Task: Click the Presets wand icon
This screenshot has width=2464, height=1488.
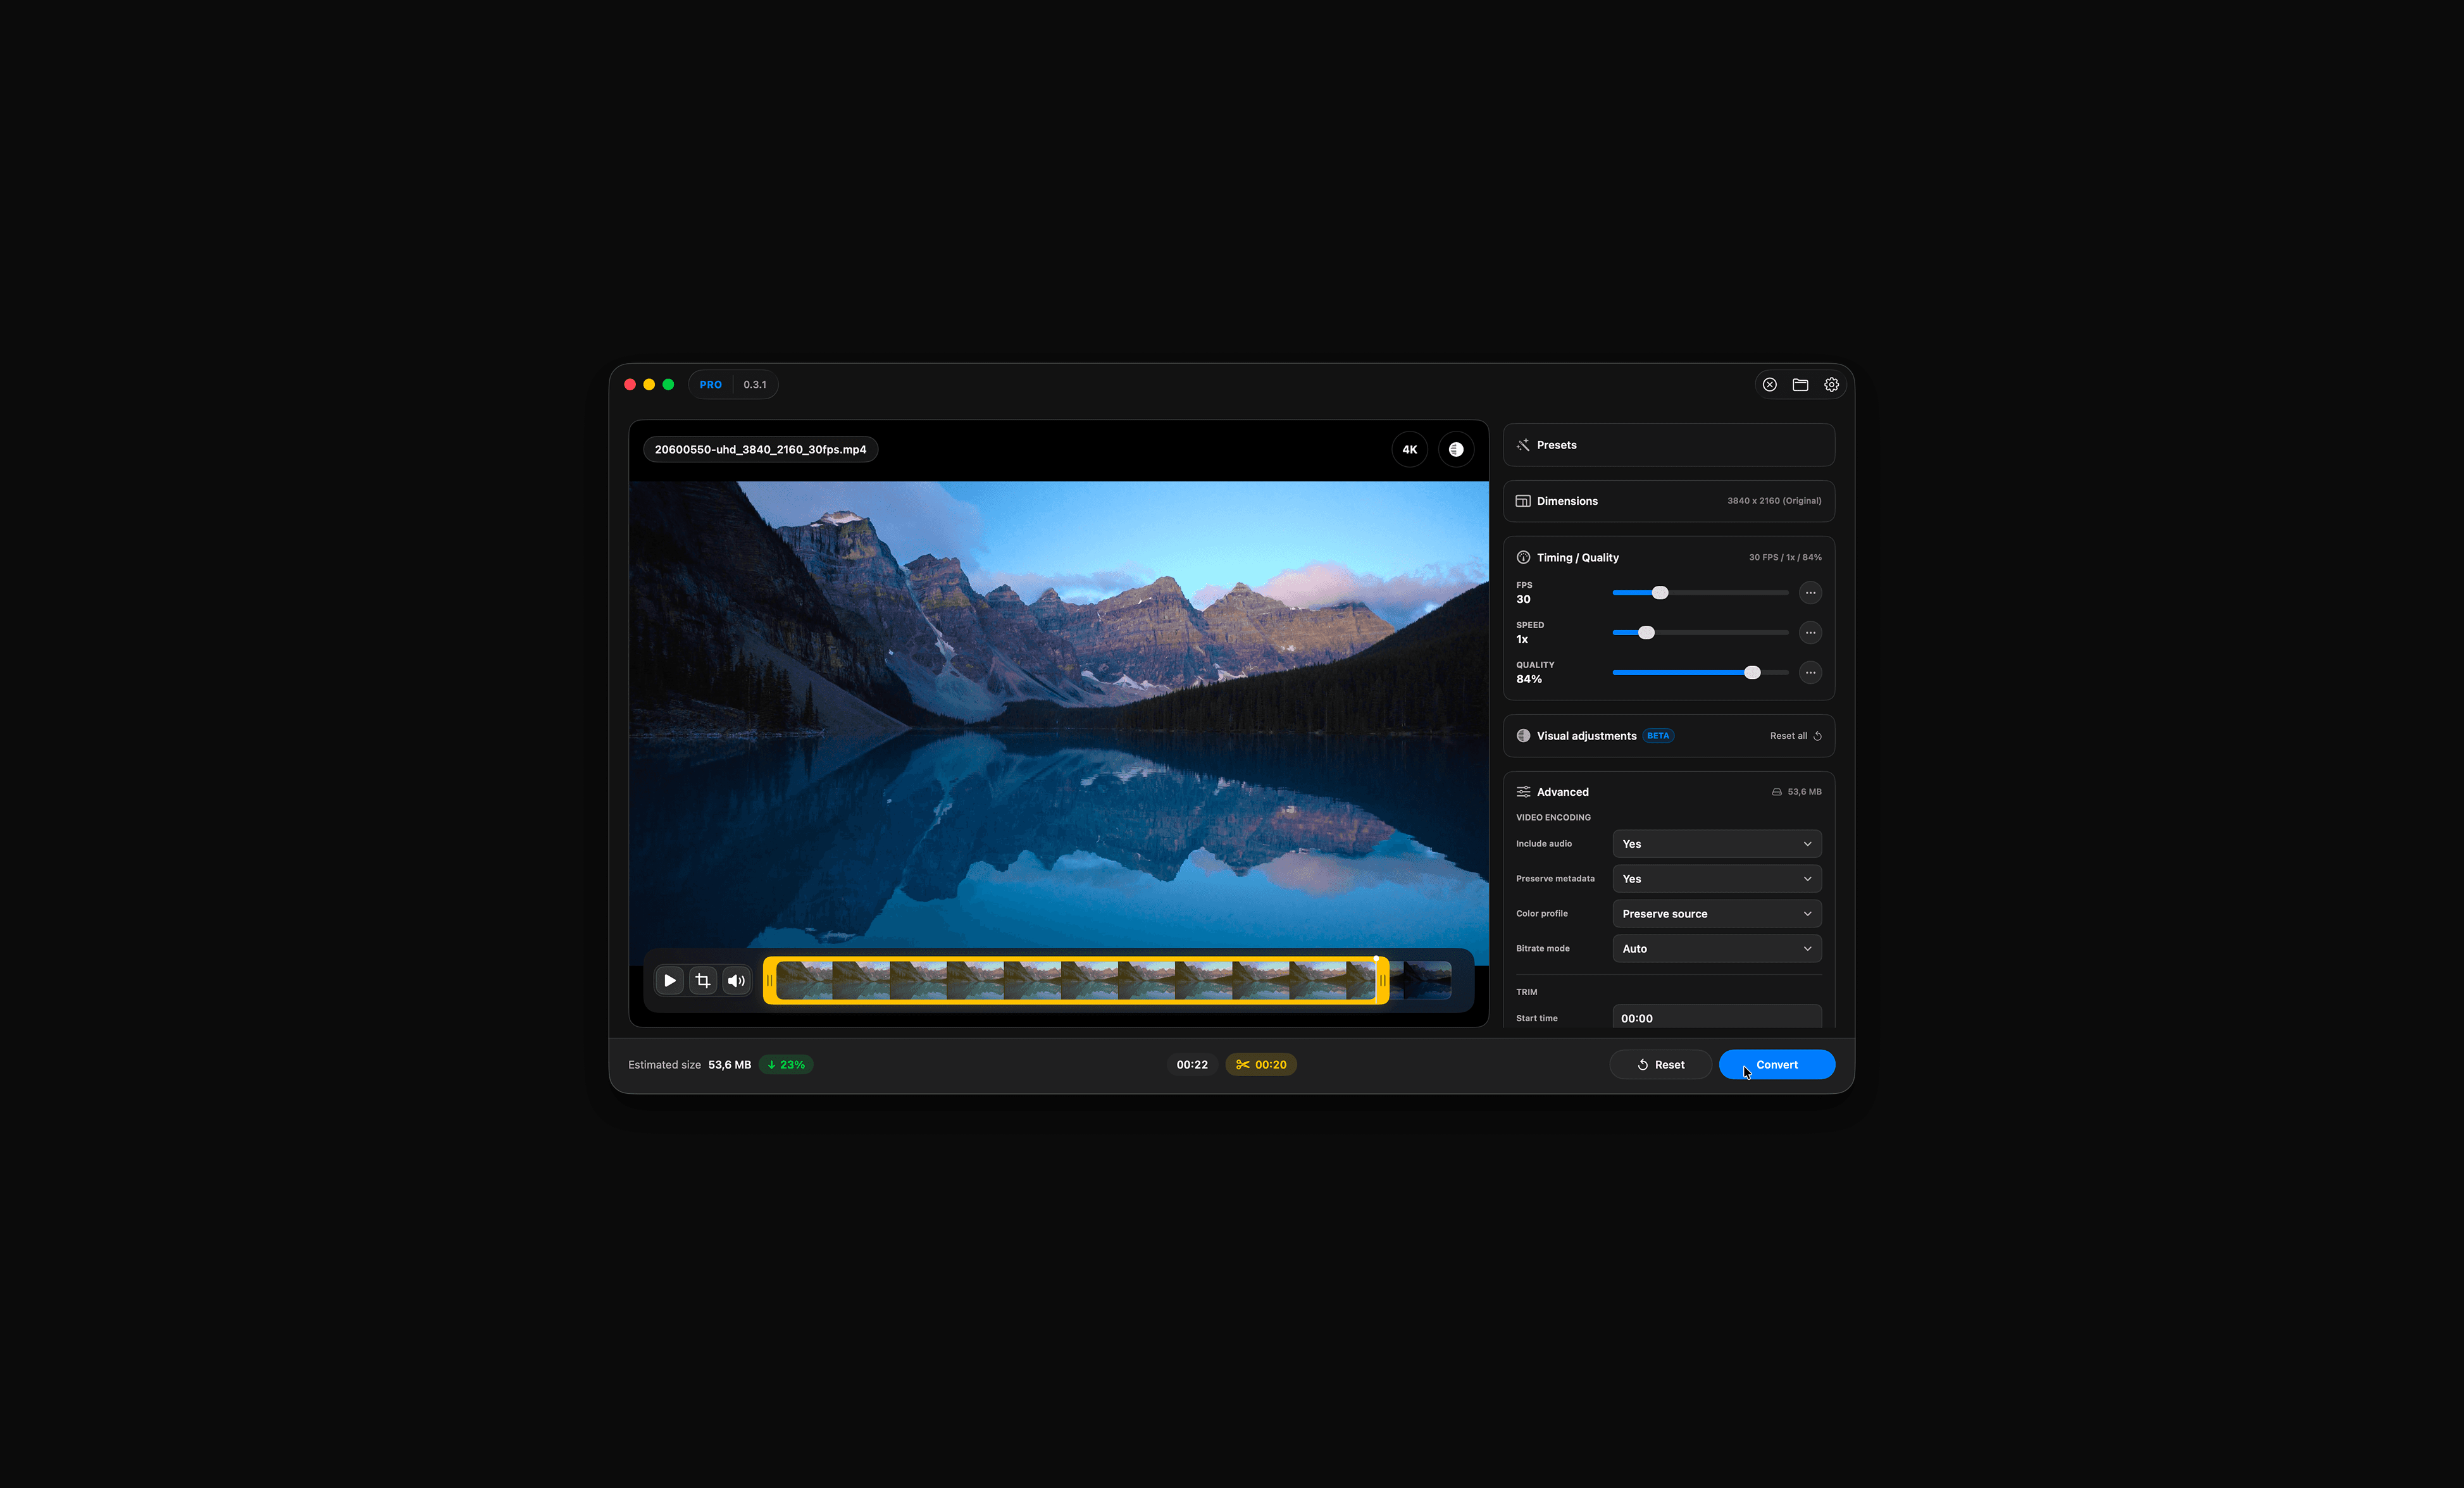Action: coord(1523,445)
